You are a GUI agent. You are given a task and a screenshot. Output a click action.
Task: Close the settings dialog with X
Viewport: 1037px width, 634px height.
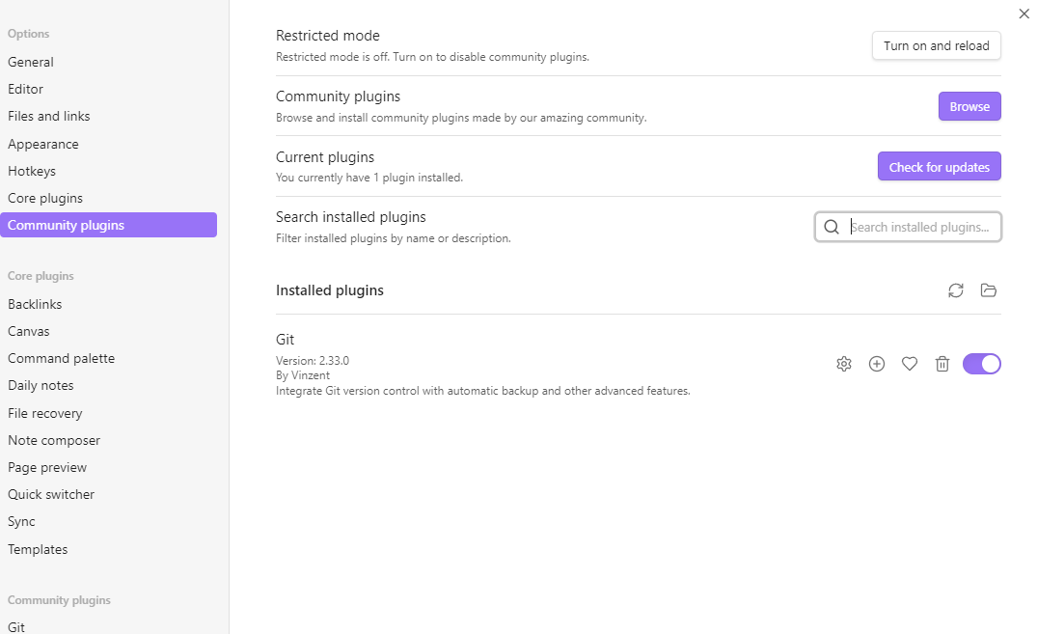(1024, 14)
